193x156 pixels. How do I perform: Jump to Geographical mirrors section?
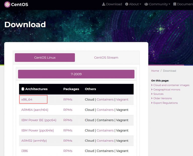(x=167, y=90)
